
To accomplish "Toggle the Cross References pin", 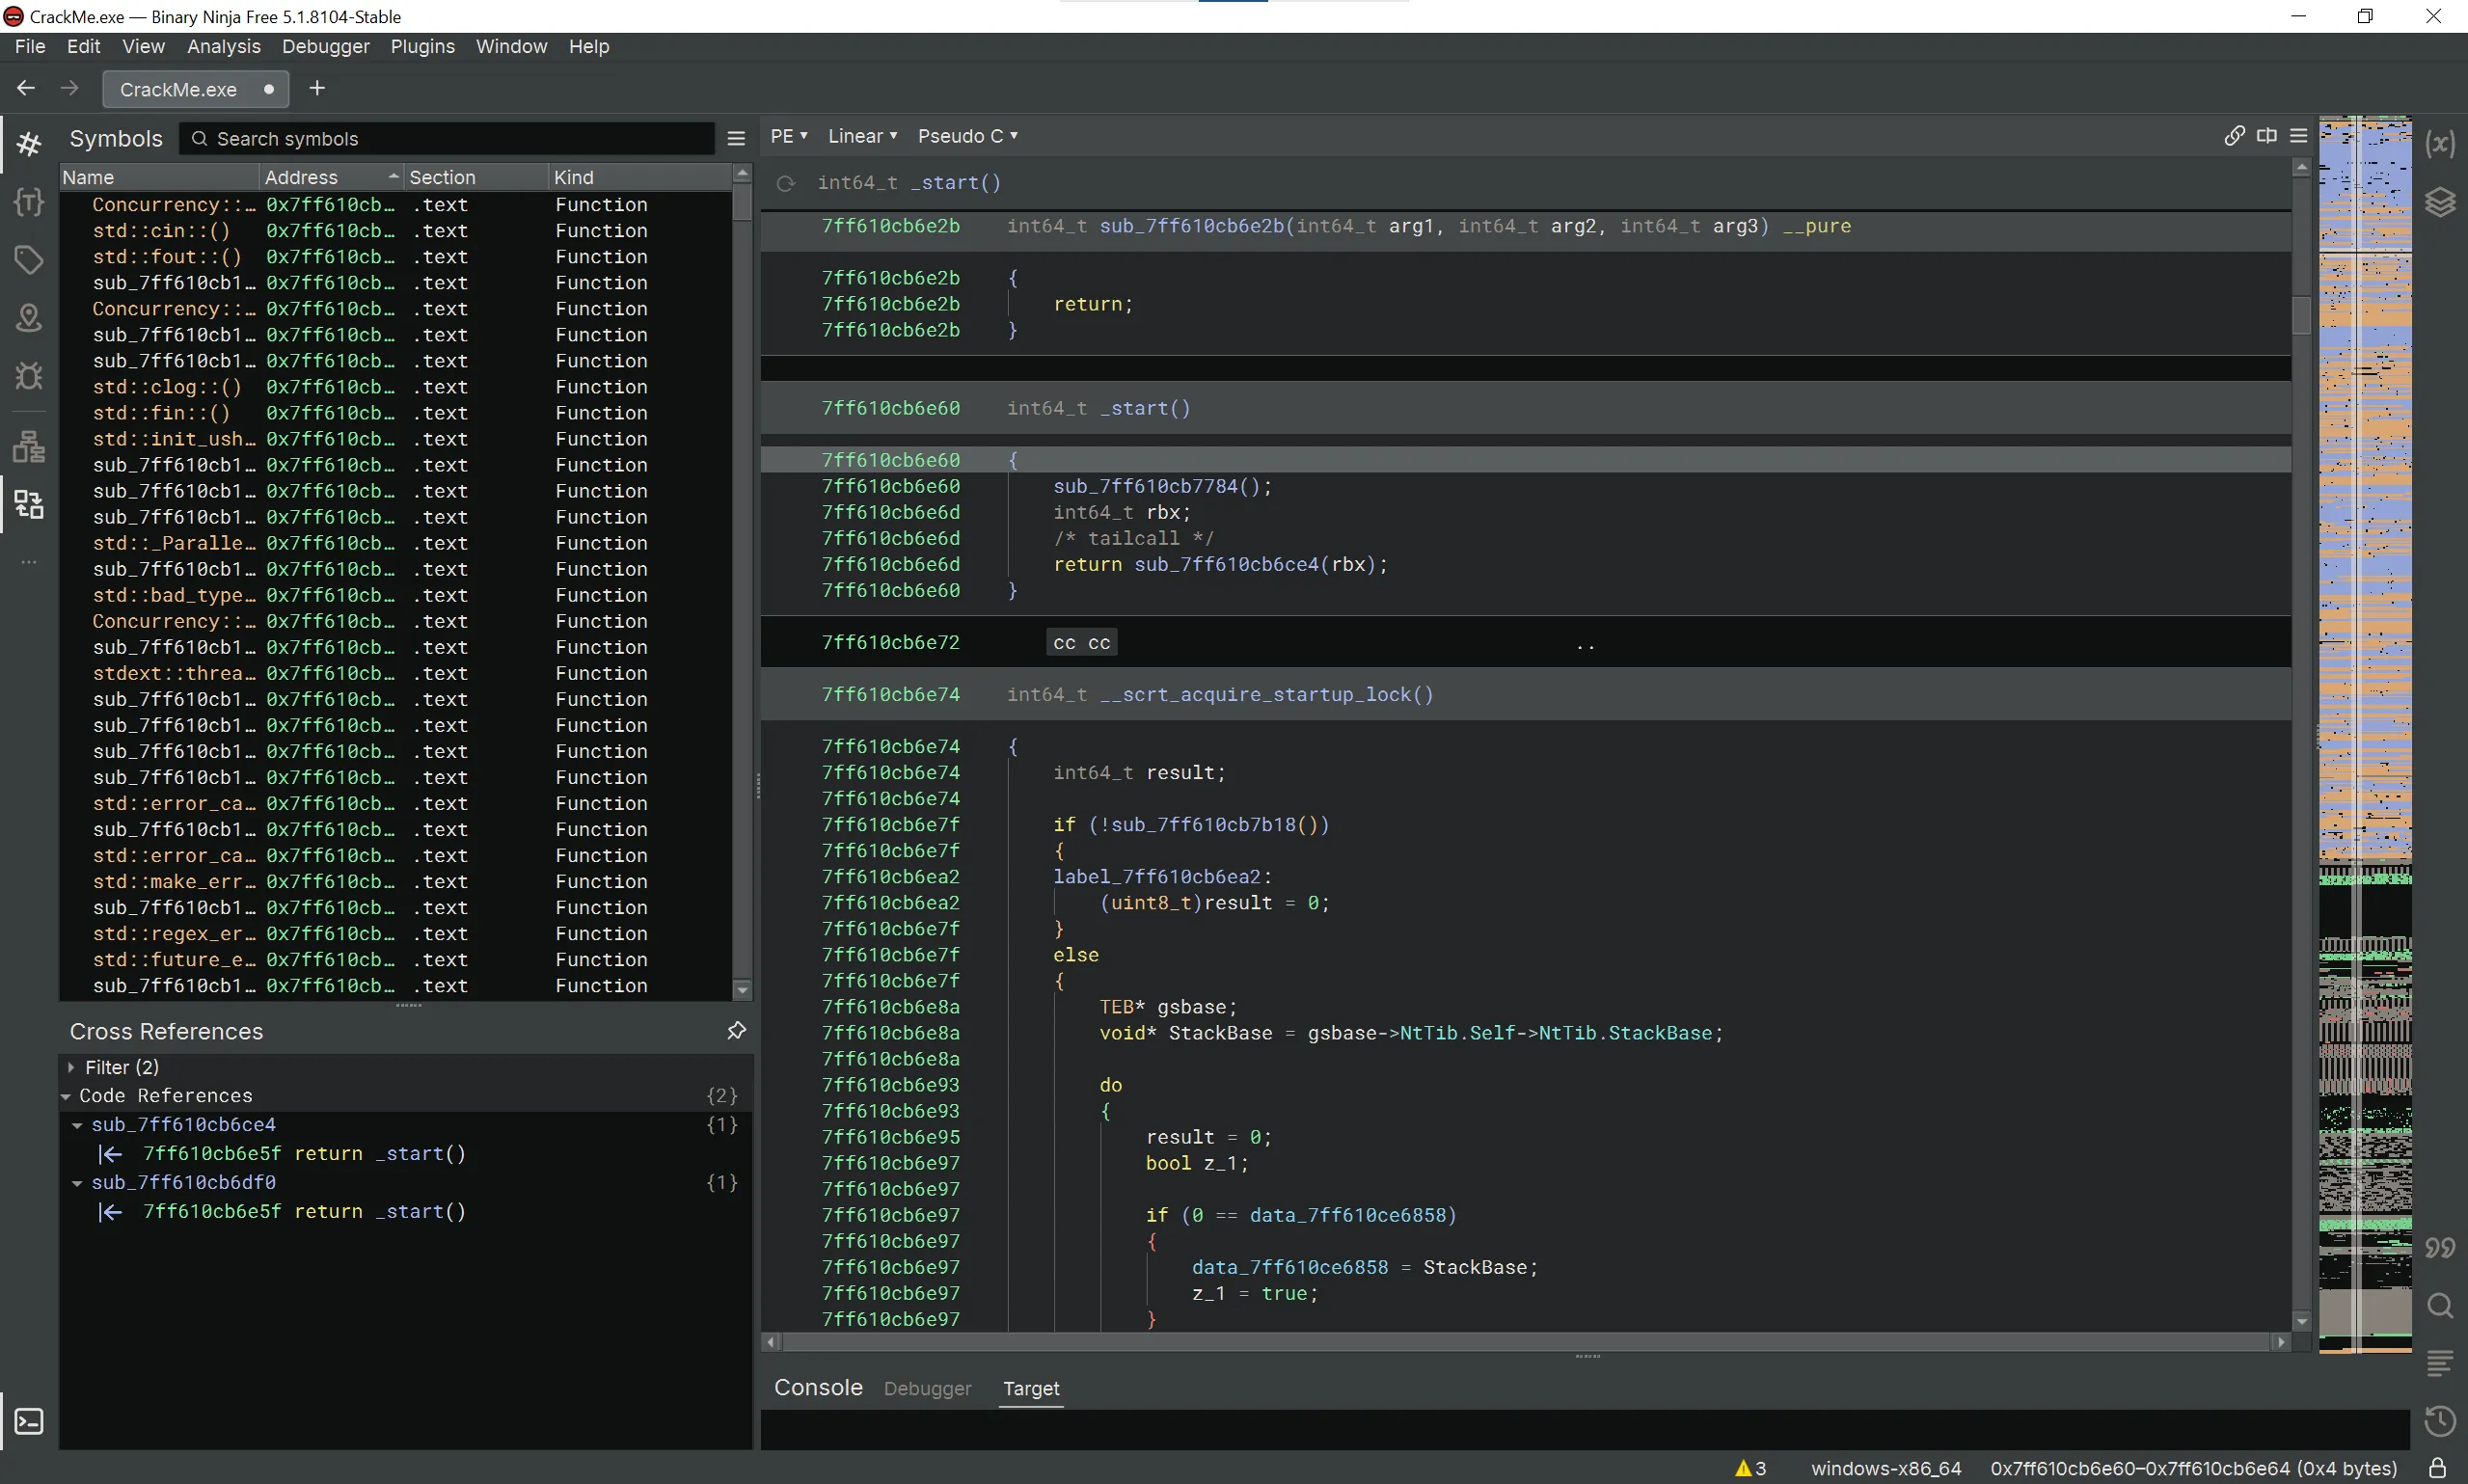I will click(x=737, y=1031).
